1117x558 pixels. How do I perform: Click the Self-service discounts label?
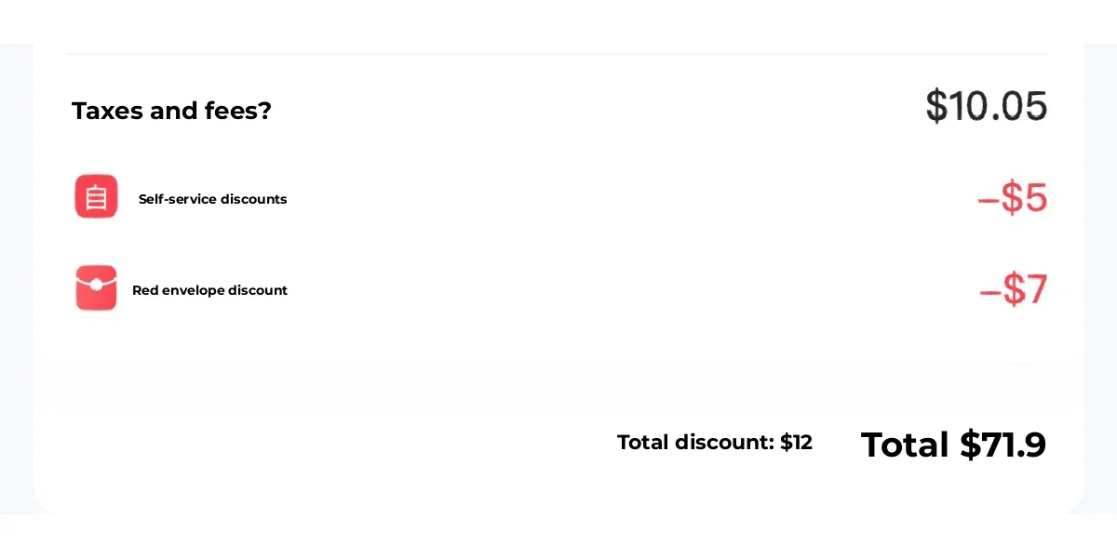coord(212,199)
